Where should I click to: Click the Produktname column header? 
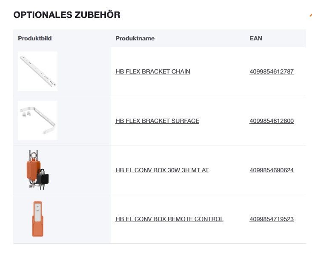[135, 38]
